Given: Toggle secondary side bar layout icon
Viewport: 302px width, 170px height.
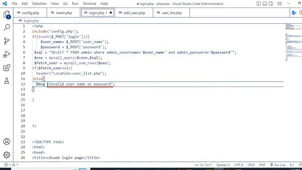Looking at the screenshot, I should coord(271,4).
